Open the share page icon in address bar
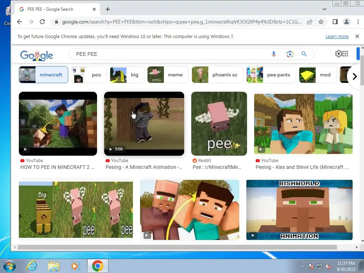This screenshot has width=364, height=273. (x=310, y=22)
